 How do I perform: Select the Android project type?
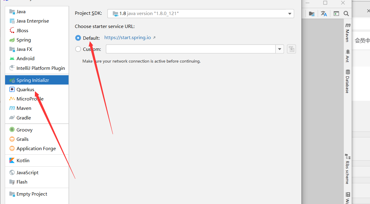23,58
